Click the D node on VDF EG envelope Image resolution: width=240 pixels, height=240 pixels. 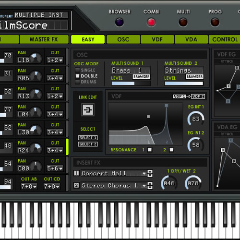(237, 68)
